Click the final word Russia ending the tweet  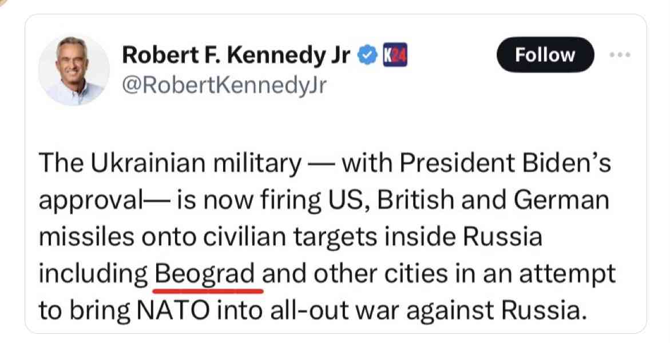pyautogui.click(x=542, y=312)
